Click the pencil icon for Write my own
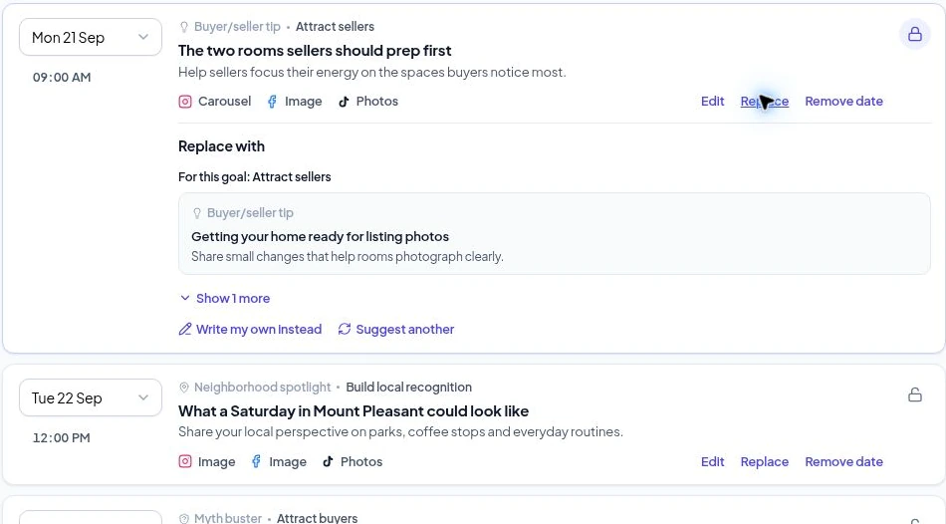Viewport: 946px width, 524px height. 184,329
